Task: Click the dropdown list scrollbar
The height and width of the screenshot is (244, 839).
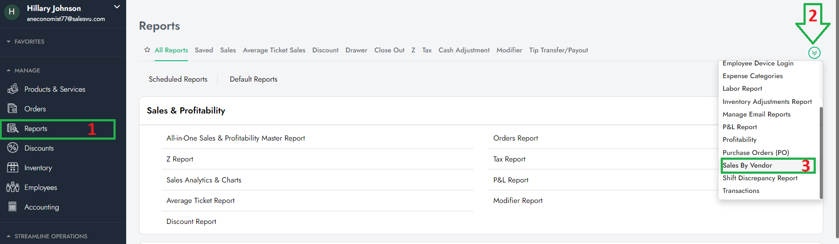Action: click(x=821, y=153)
